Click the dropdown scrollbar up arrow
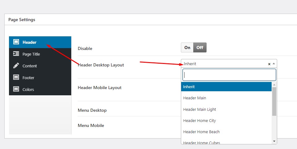Viewport: 297px width, 149px height. [x=274, y=84]
